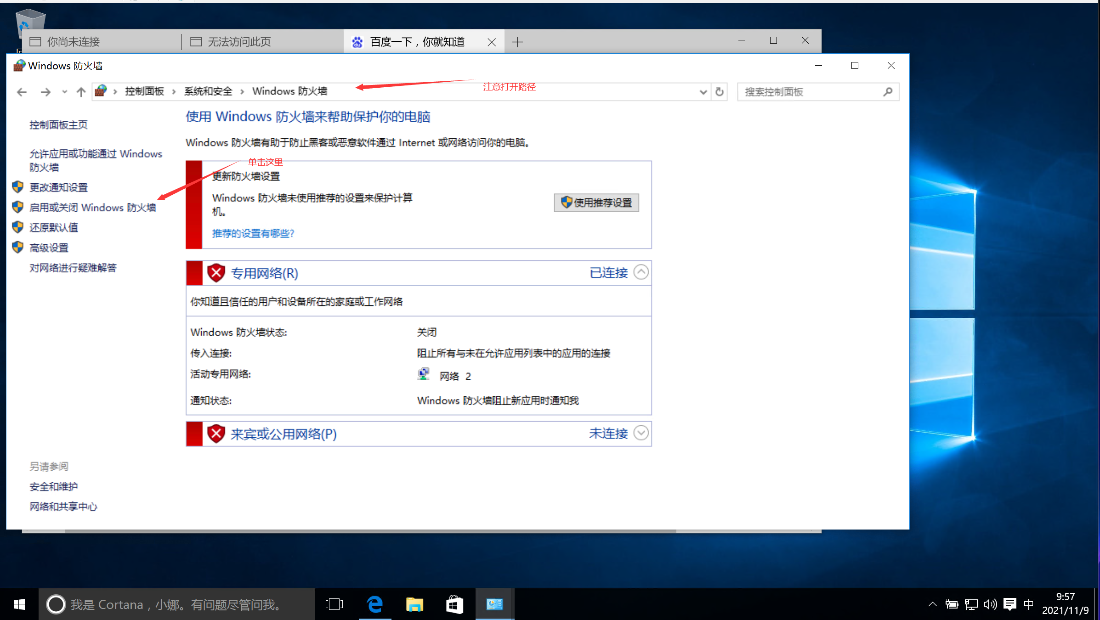This screenshot has height=620, width=1100.
Task: Open 对网络进行疑难解答 link
Action: pos(73,268)
